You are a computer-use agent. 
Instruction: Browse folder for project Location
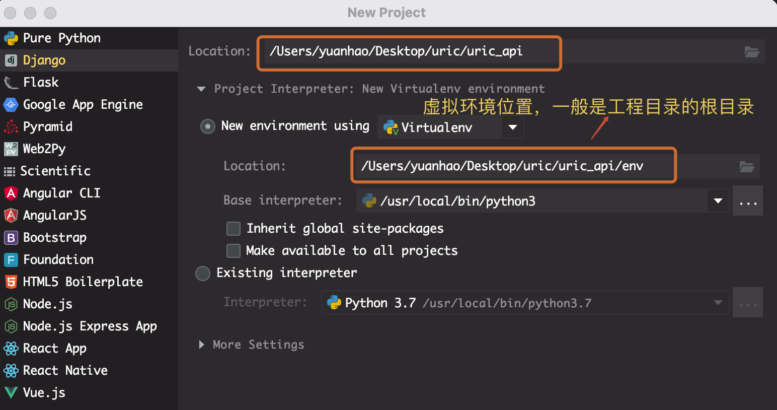coord(752,52)
